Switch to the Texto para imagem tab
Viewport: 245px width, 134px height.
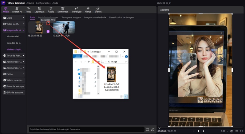point(71,18)
